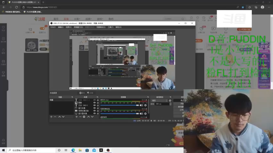Hide the display capture source

coord(95,114)
